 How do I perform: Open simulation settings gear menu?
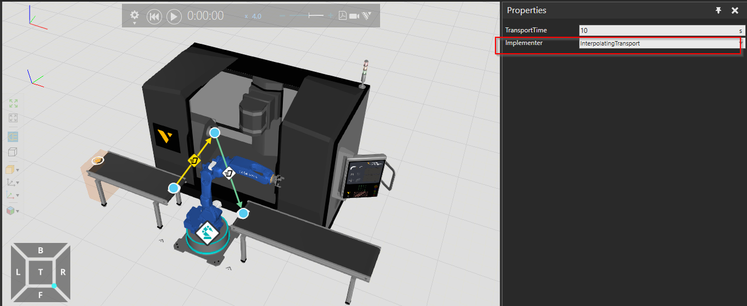coord(135,16)
